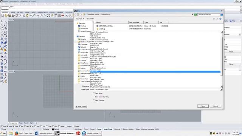Screen dimensions: 242x136
Task: Click the Print icon in toolbar
Action: (x=13, y=15)
